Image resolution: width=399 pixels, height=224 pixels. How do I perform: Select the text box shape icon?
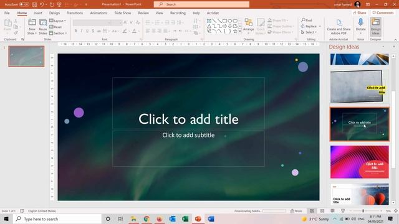pos(209,21)
